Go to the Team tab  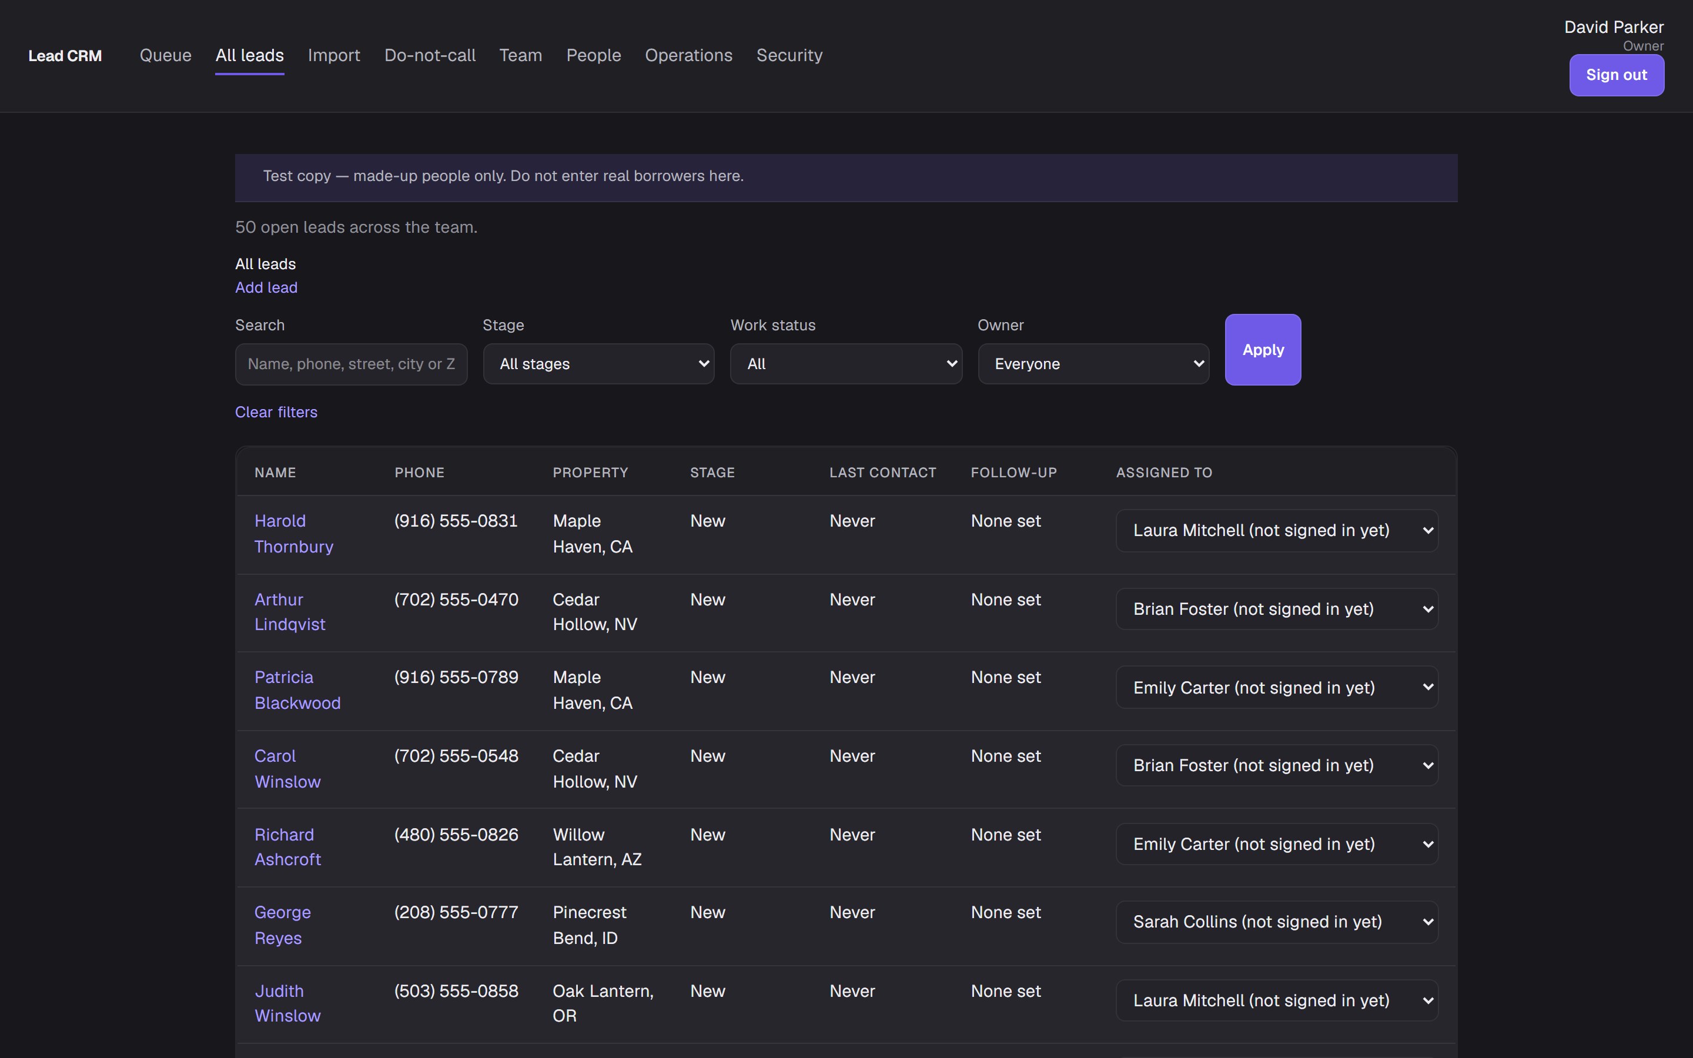[520, 55]
